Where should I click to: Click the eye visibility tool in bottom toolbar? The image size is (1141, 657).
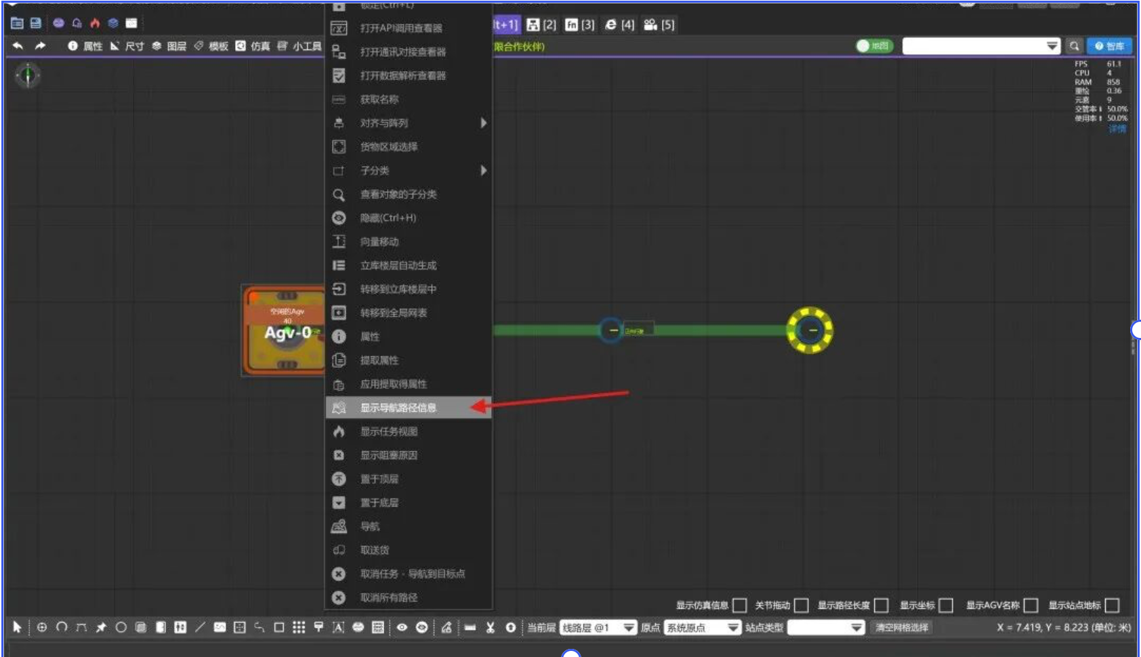tap(402, 627)
